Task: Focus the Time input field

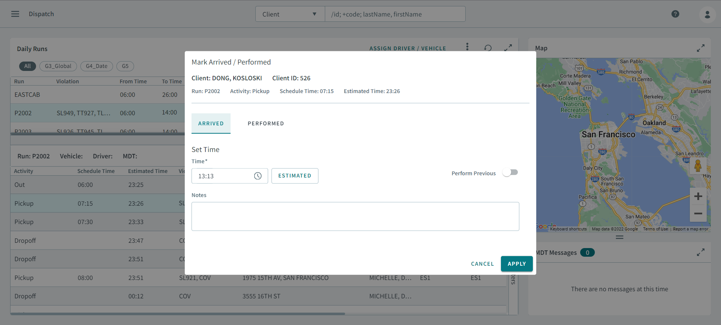Action: (x=230, y=176)
